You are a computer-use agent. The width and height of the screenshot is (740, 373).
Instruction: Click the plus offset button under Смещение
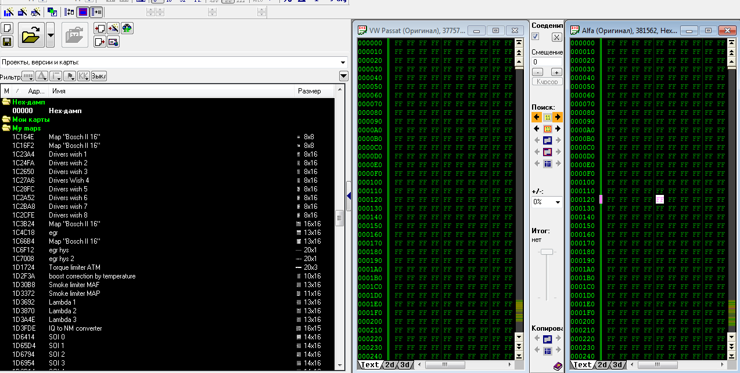click(556, 72)
